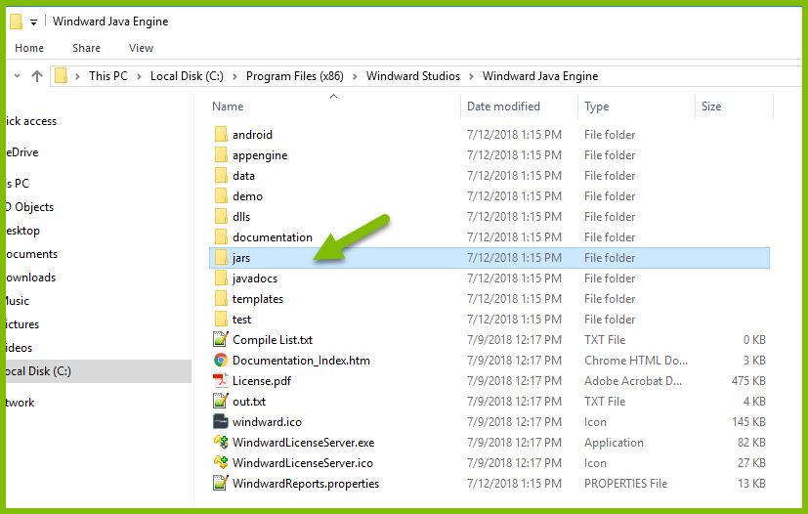The image size is (808, 514).
Task: Select Documents in navigation pane
Action: point(31,254)
